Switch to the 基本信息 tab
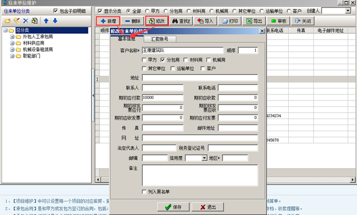 tap(127, 39)
